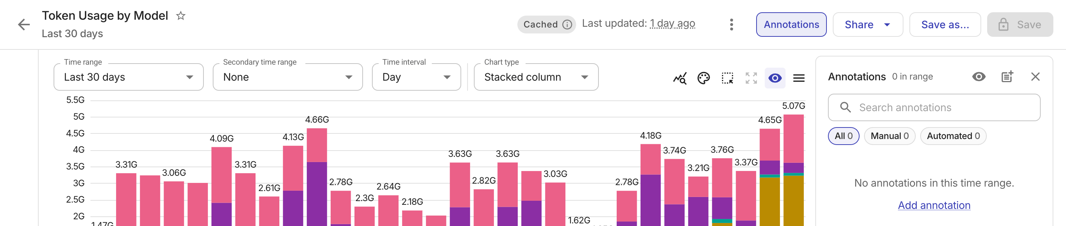Focus the Search annotations field
The height and width of the screenshot is (226, 1066).
(x=934, y=108)
